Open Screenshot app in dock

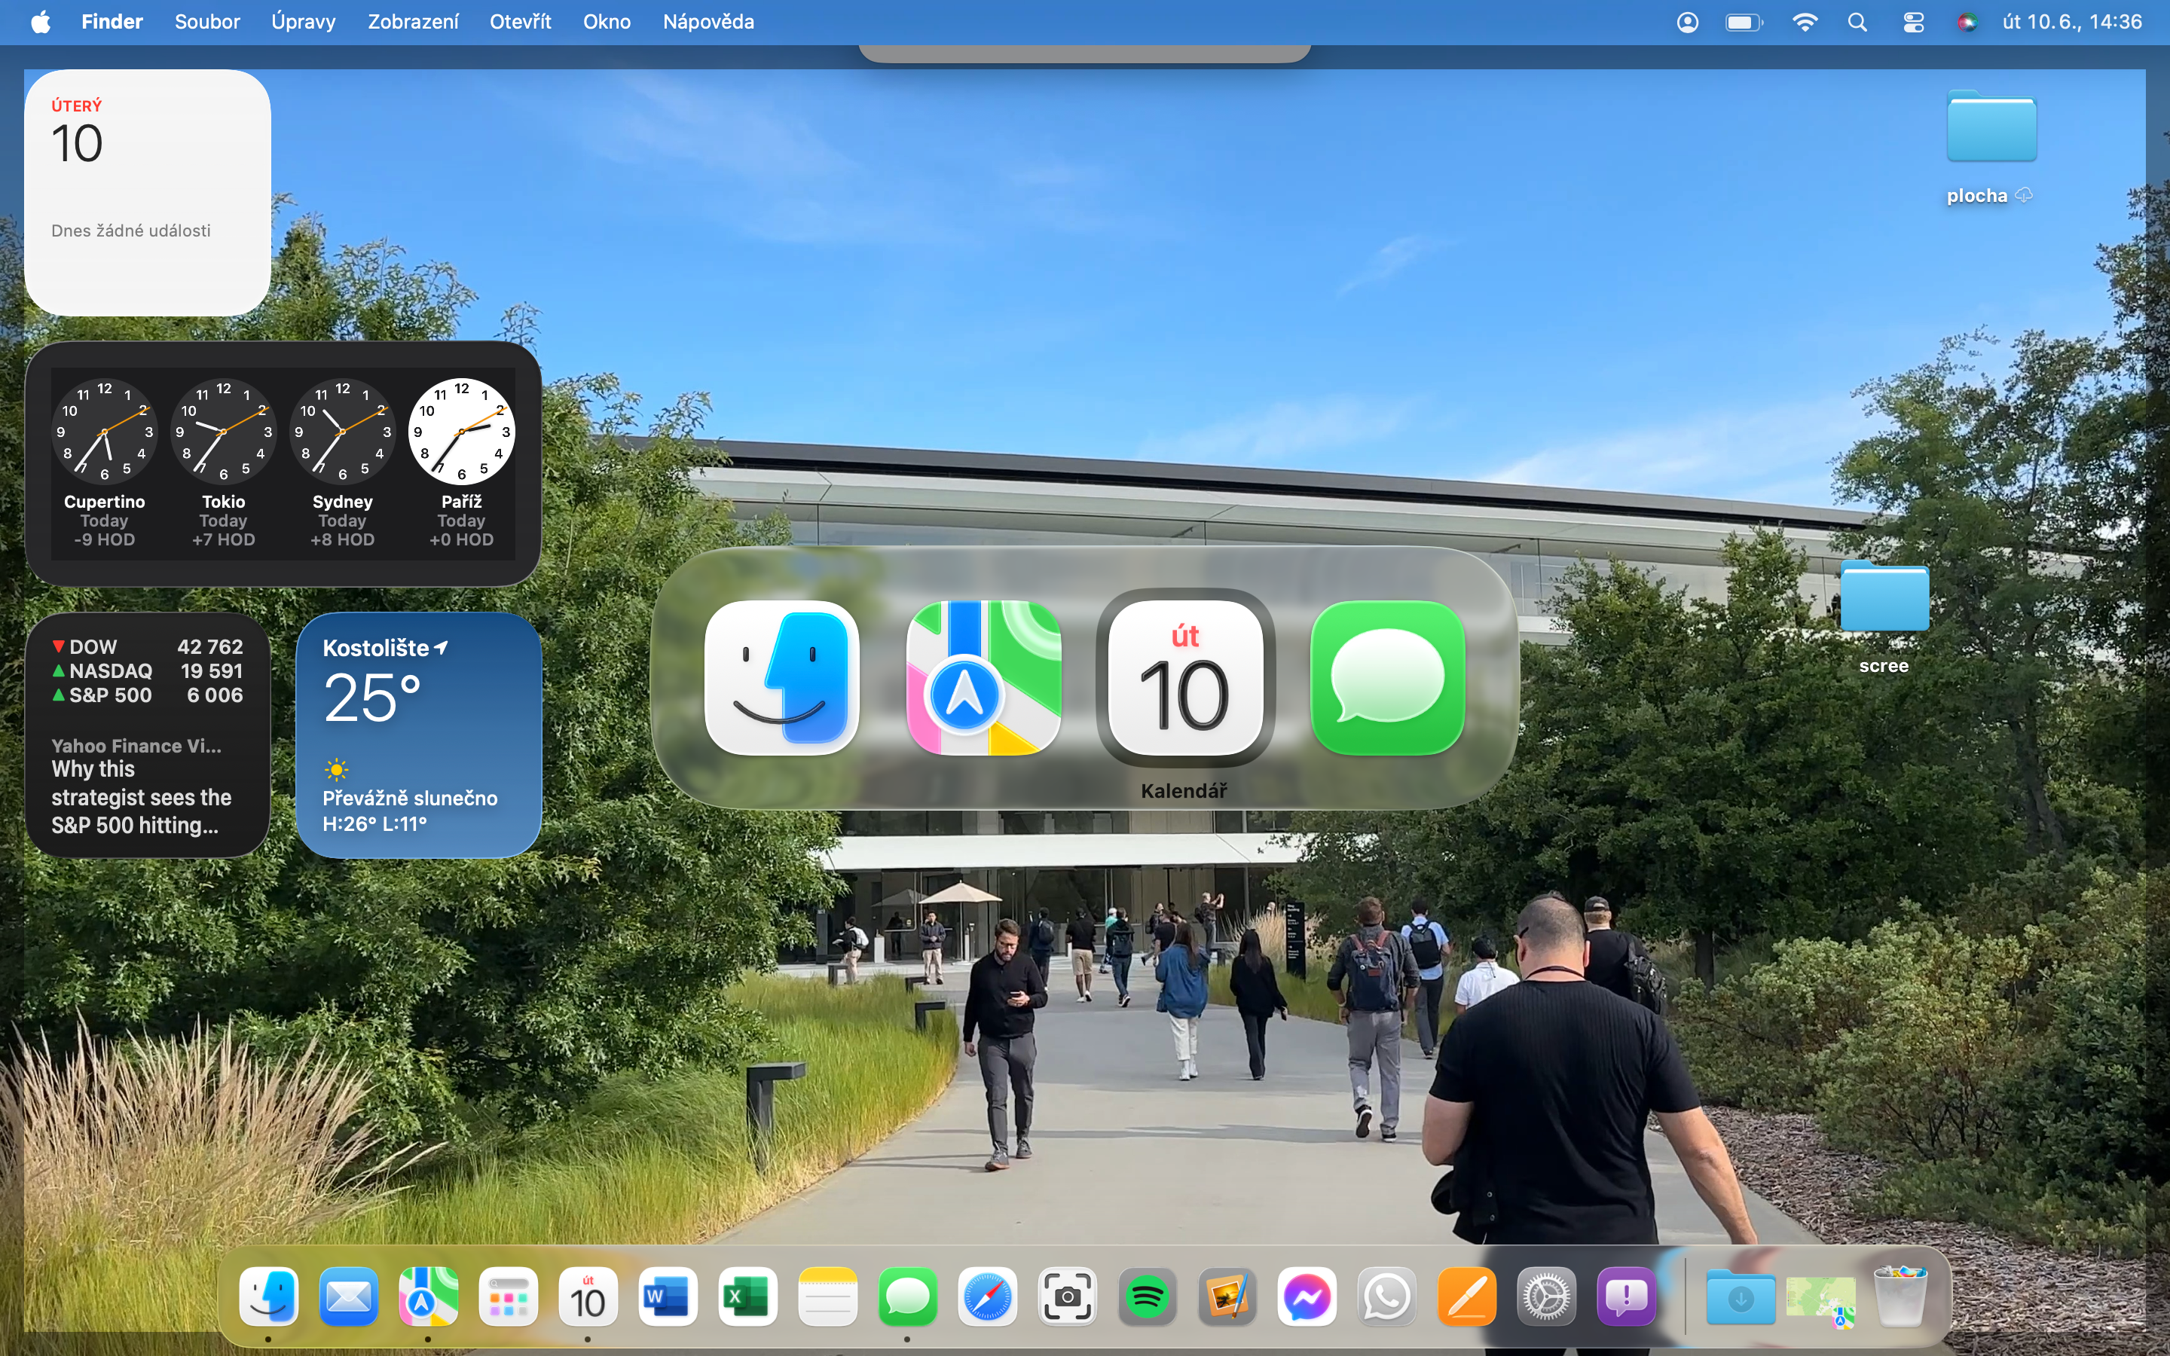coord(1067,1296)
